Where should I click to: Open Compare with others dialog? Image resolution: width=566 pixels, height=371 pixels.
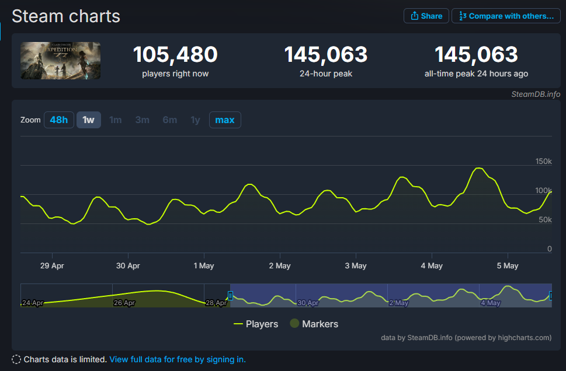pyautogui.click(x=506, y=16)
